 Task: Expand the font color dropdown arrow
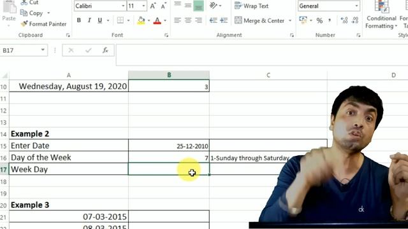(165, 20)
